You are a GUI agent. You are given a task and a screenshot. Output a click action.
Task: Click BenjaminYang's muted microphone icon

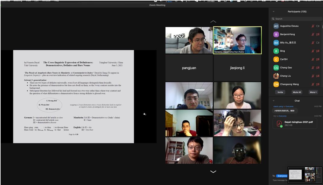pyautogui.click(x=313, y=34)
